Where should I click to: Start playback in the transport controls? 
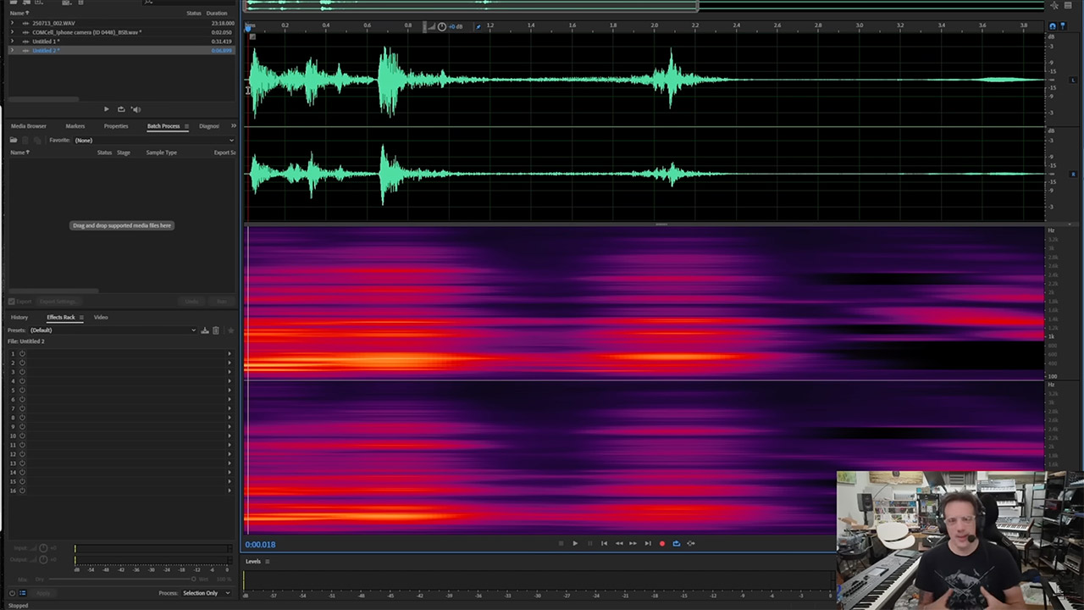(x=575, y=544)
